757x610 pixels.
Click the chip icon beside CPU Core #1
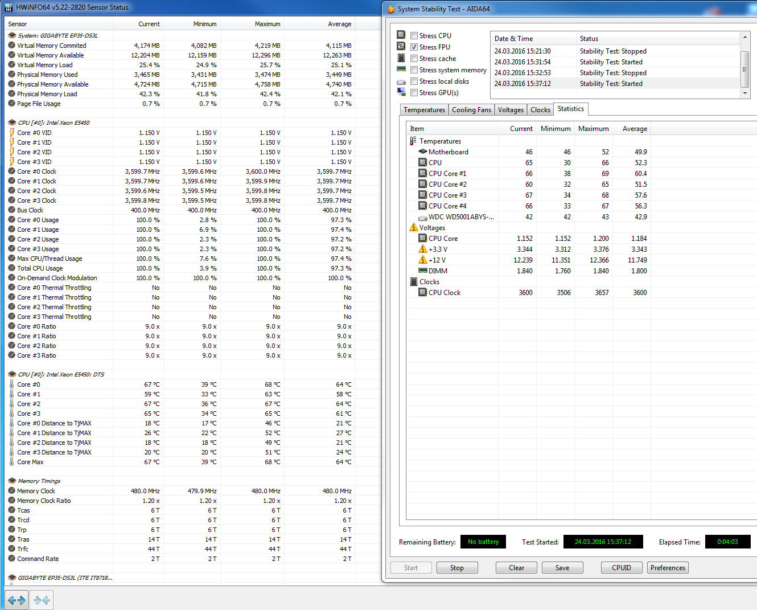pyautogui.click(x=423, y=174)
